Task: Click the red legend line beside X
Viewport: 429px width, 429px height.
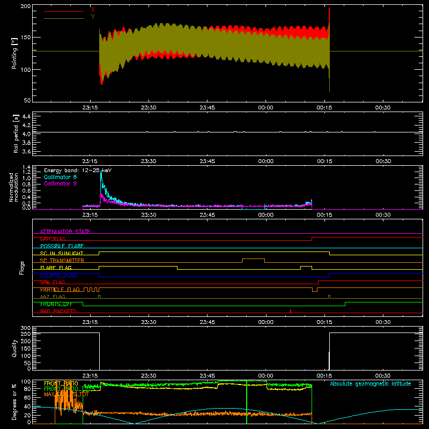Action: click(x=64, y=11)
